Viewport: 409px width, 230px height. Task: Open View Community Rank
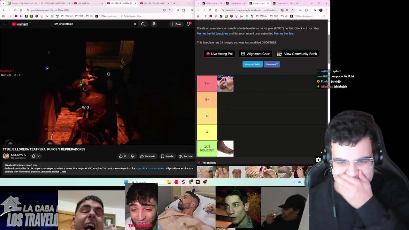(297, 54)
